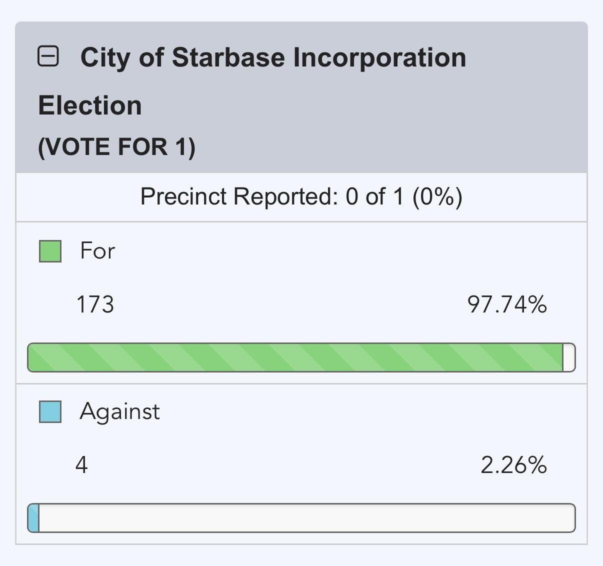Click the green striped For progress bar
Viewport: 603px width, 566px height.
[x=301, y=357]
